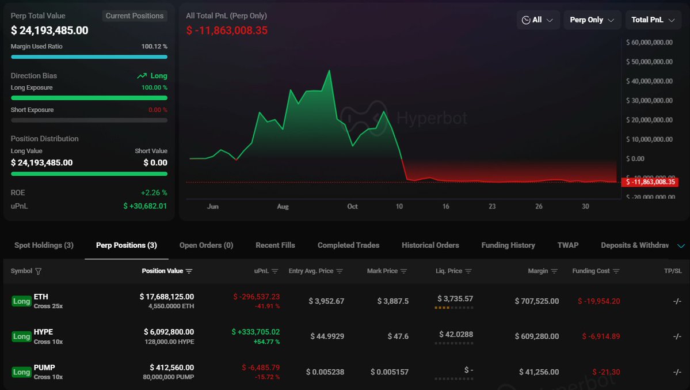
Task: Click the uPnL $ +30,682.01 value
Action: tap(145, 206)
